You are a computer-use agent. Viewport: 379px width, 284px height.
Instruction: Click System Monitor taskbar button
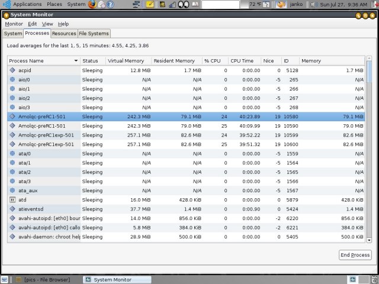pyautogui.click(x=117, y=280)
